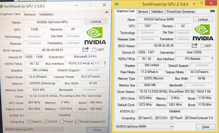The height and width of the screenshot is (133, 219).
Task: Click the Device ID field 10DE - 134B
Action: click(x=34, y=57)
